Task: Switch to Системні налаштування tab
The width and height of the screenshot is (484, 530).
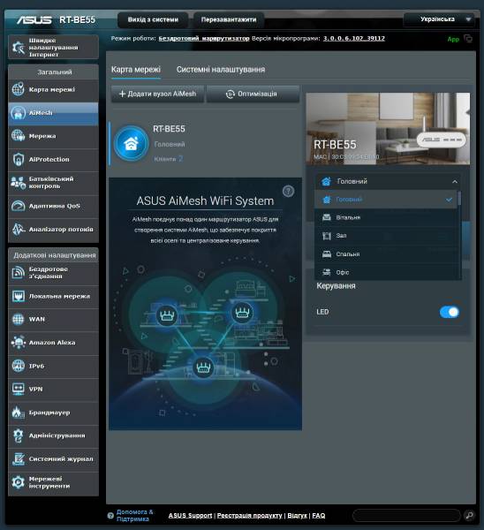Action: [221, 69]
